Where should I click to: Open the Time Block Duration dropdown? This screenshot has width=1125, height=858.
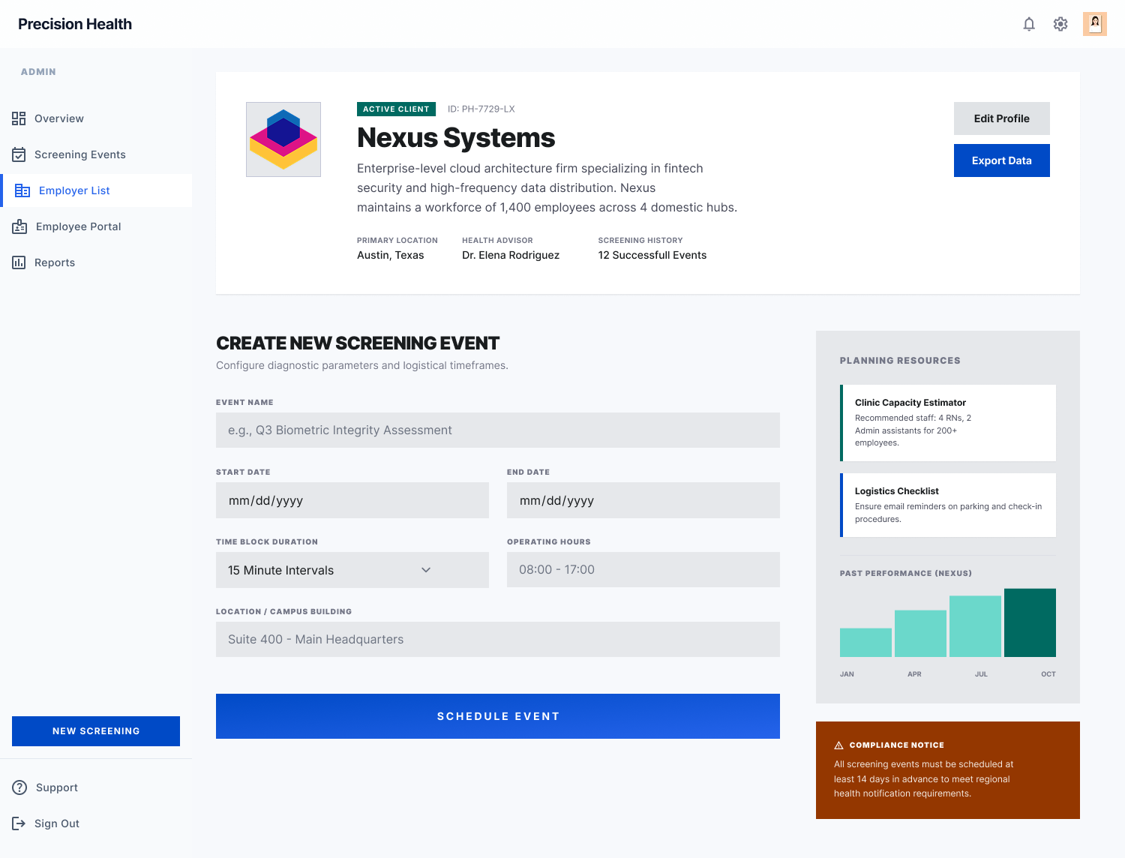click(352, 570)
